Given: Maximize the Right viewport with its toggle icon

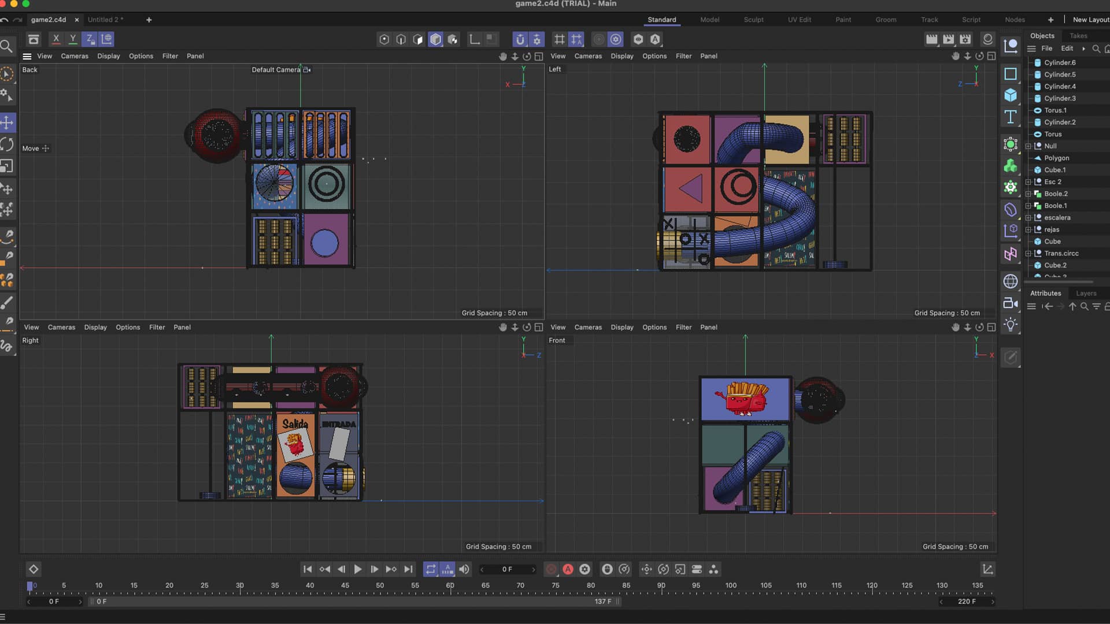Looking at the screenshot, I should point(539,327).
